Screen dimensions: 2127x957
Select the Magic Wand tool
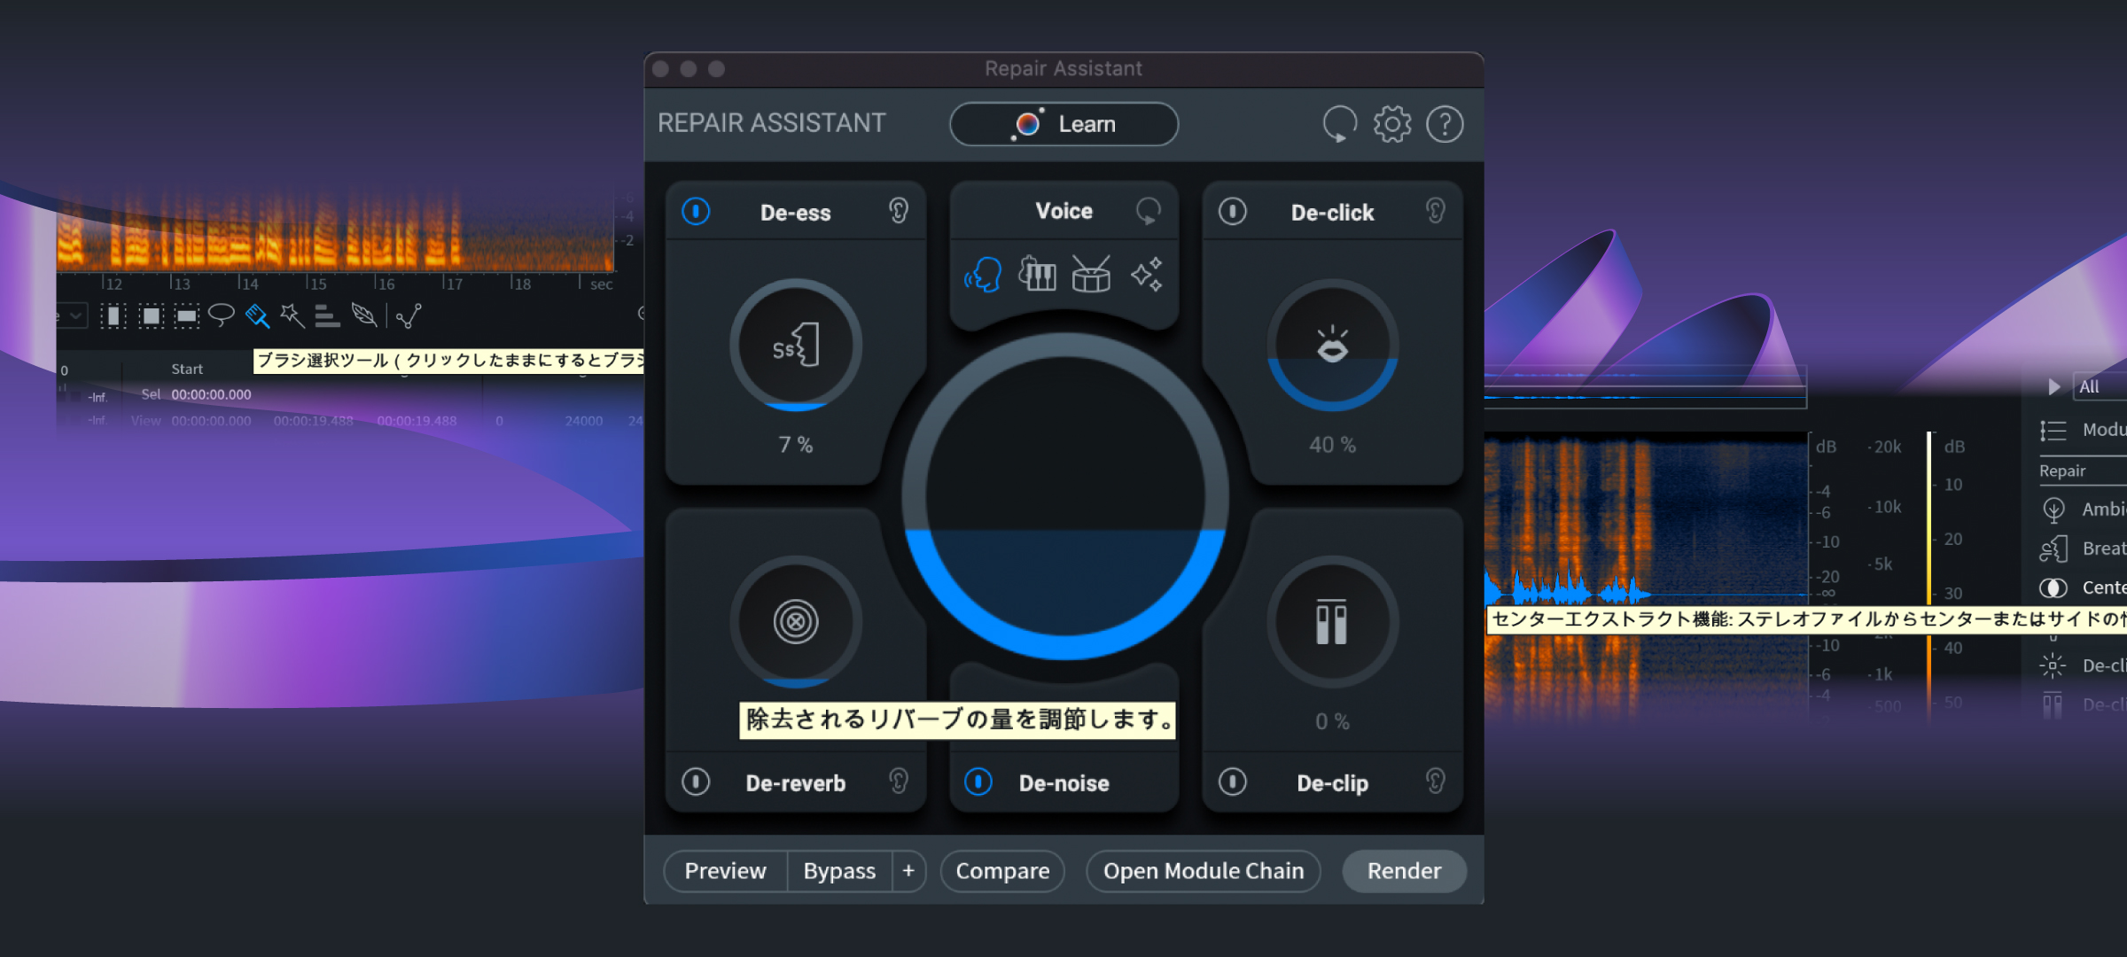(292, 315)
